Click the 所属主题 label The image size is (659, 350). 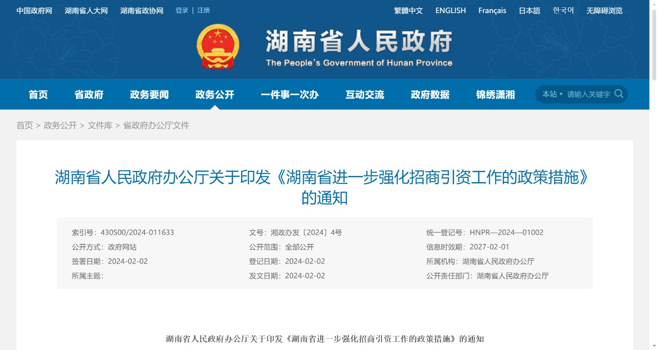click(x=88, y=276)
